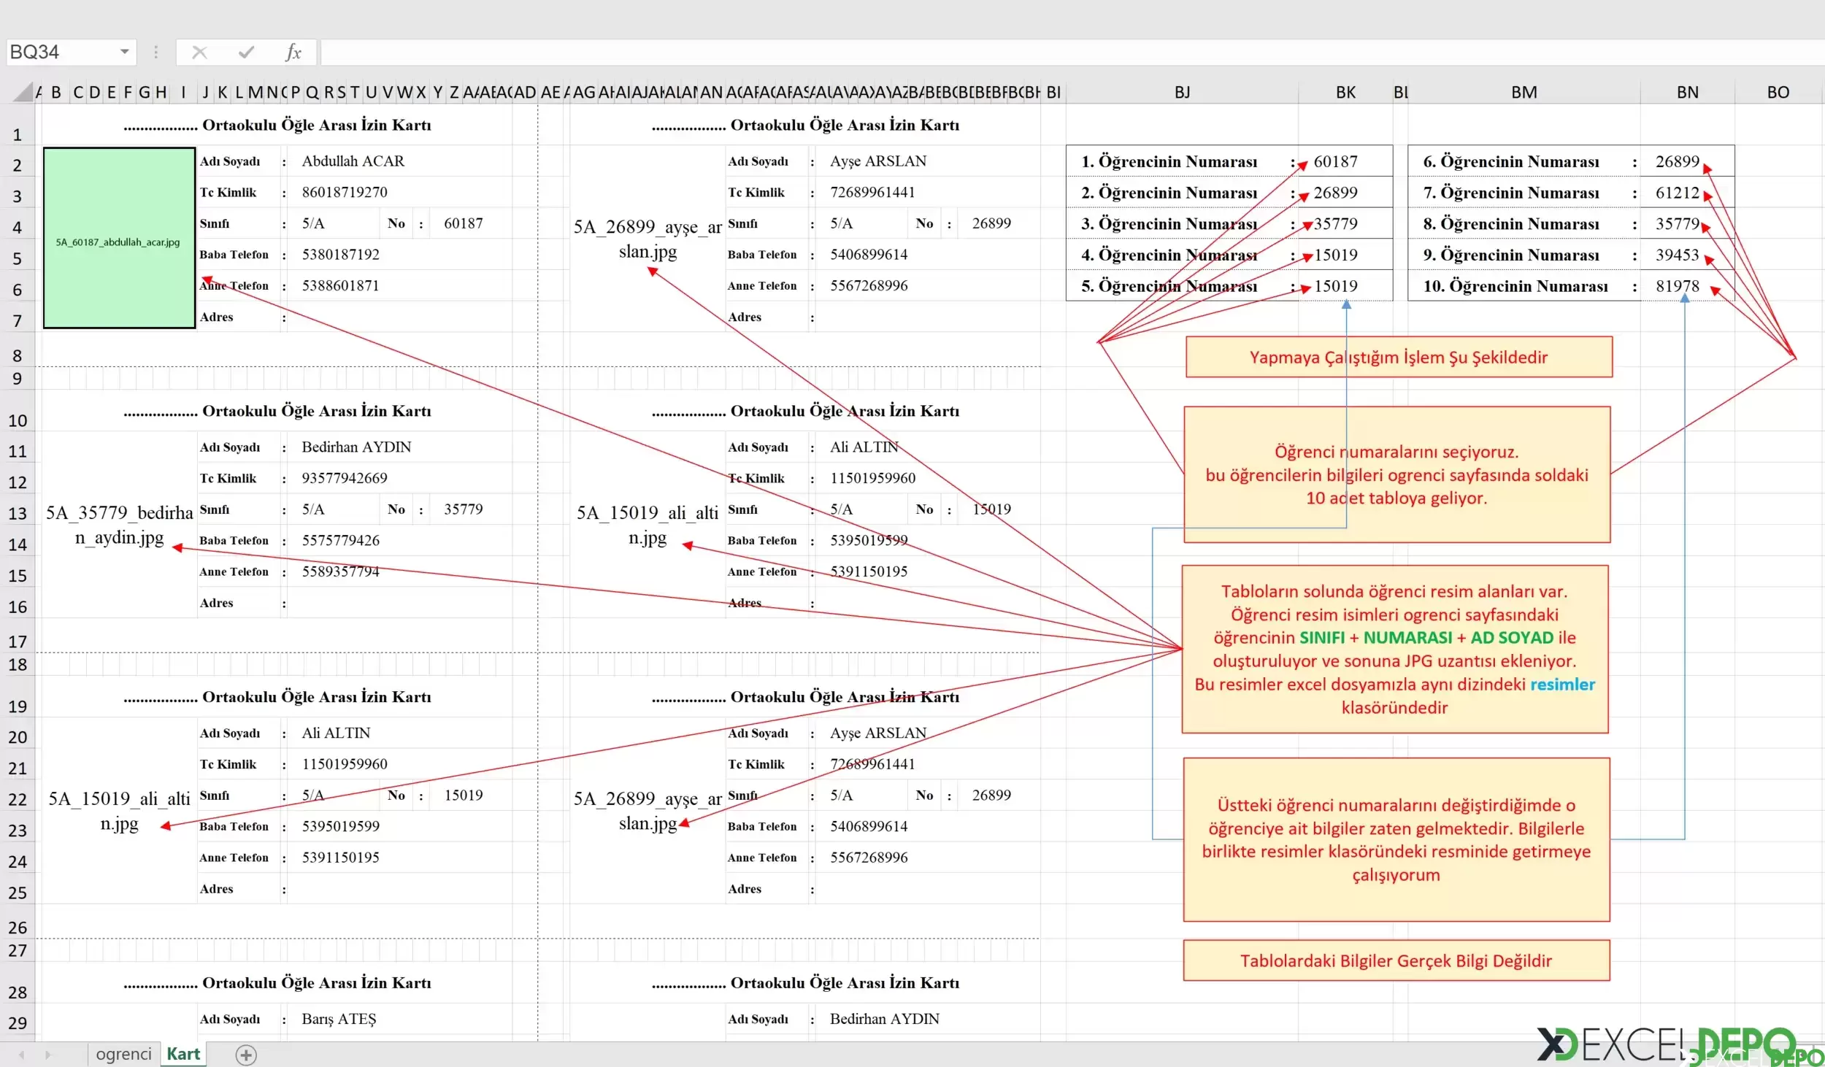The width and height of the screenshot is (1825, 1067).
Task: Click the next sheet navigation arrow
Action: tap(48, 1055)
